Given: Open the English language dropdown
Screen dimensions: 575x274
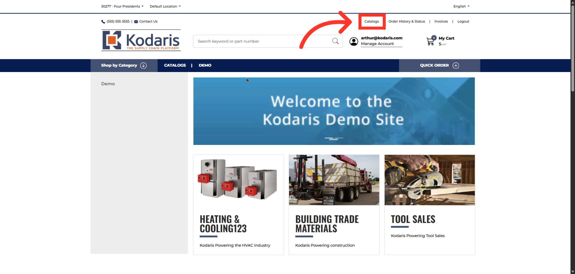Looking at the screenshot, I should 461,6.
